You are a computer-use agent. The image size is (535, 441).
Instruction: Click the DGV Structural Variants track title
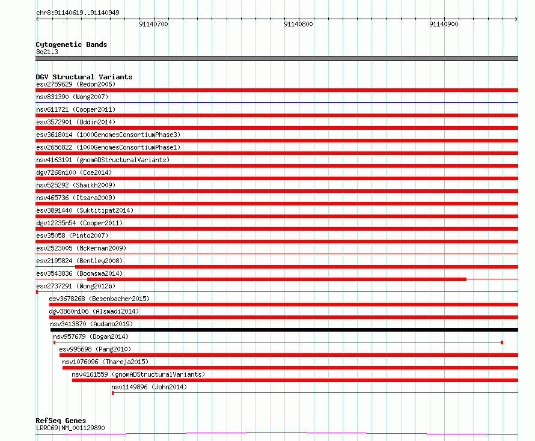tap(84, 77)
